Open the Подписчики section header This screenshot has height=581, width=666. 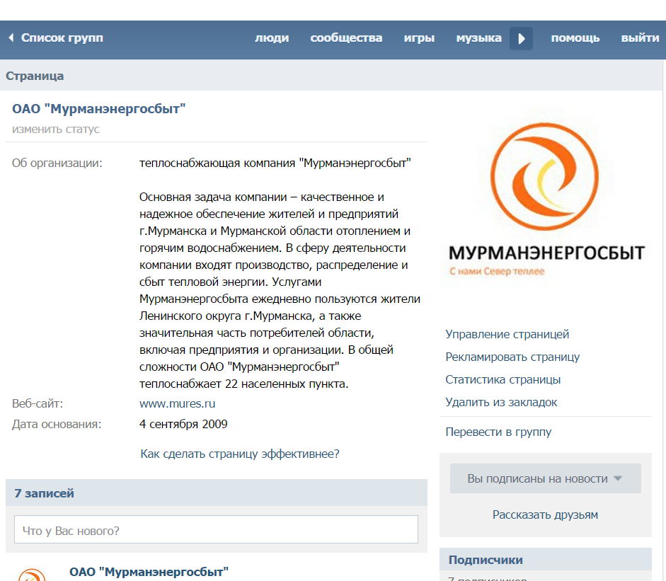[x=546, y=560]
